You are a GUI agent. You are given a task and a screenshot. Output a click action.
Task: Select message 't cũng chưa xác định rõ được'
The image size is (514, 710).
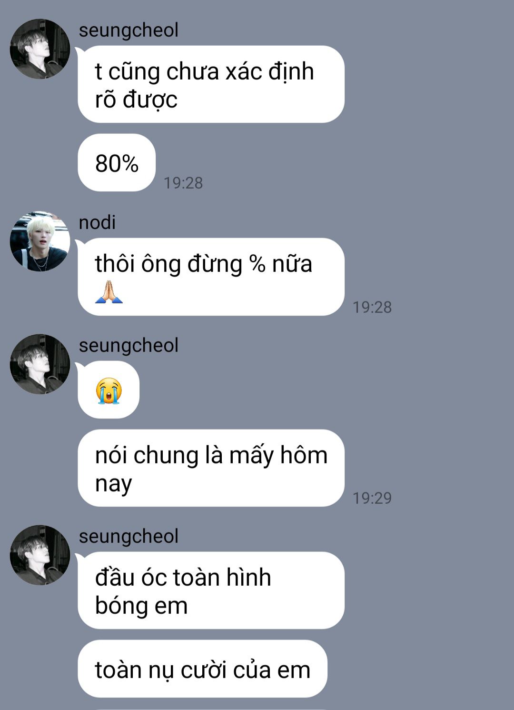(211, 84)
